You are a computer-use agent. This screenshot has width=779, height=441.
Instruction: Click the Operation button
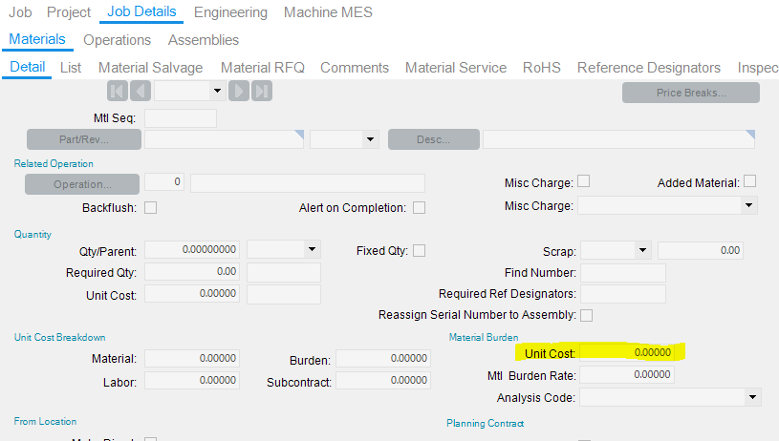click(82, 184)
